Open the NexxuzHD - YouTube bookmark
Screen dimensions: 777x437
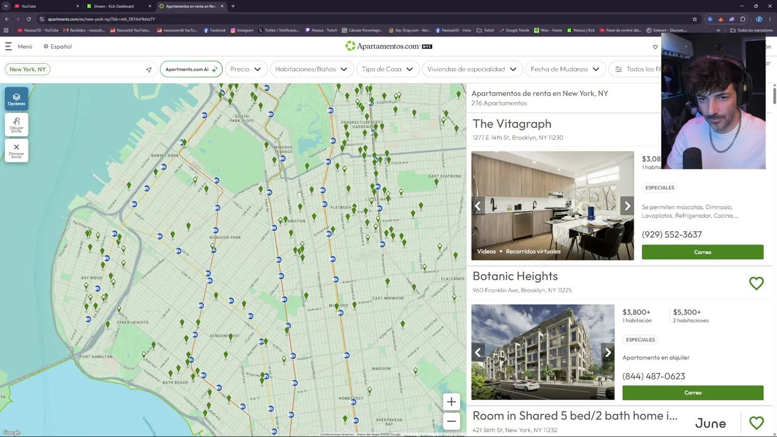(38, 30)
